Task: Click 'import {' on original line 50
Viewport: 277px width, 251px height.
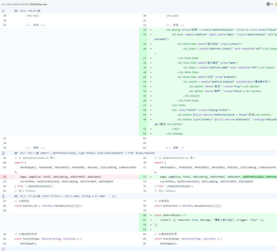Action: click(x=20, y=163)
